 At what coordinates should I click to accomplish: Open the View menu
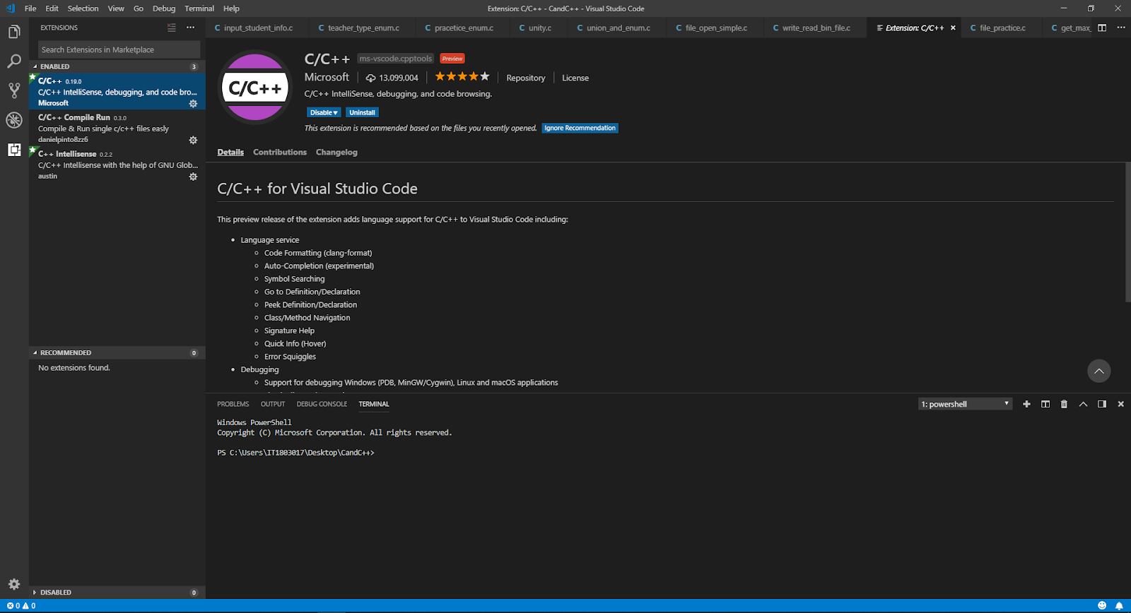click(116, 8)
